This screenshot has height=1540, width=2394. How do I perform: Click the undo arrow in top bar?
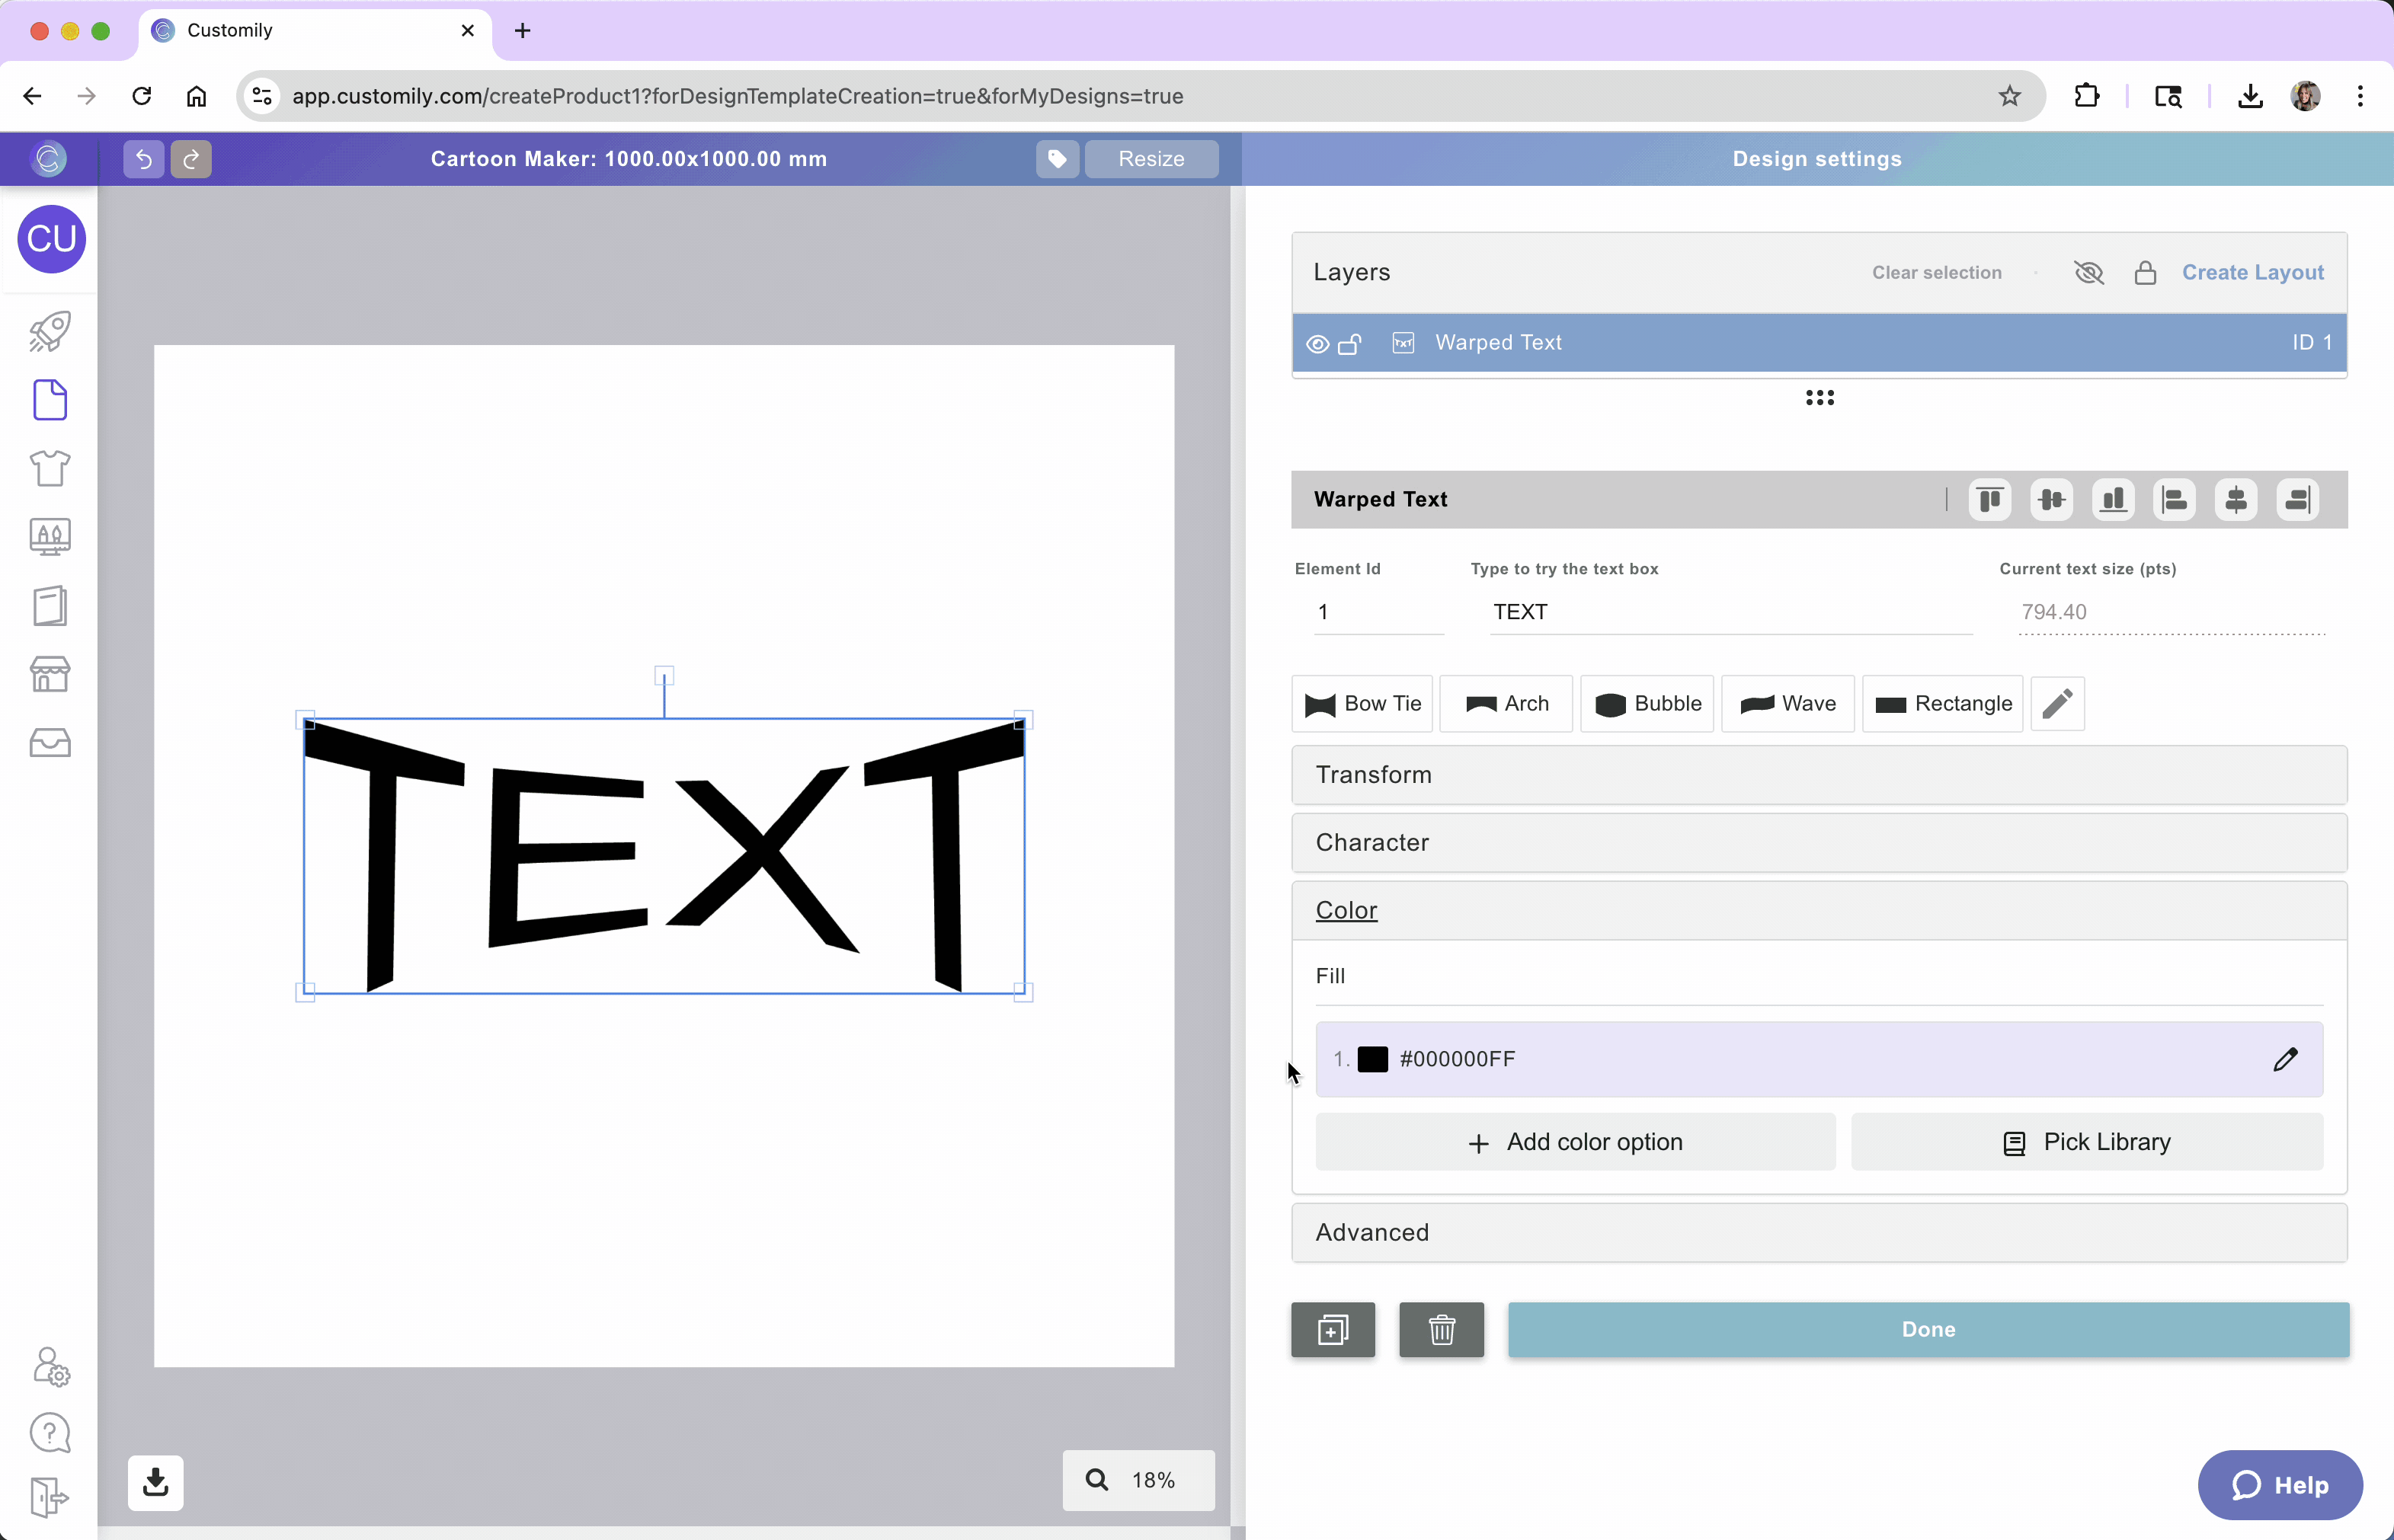(143, 159)
